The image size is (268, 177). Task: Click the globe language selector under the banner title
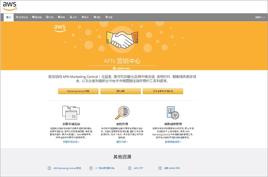[122, 68]
